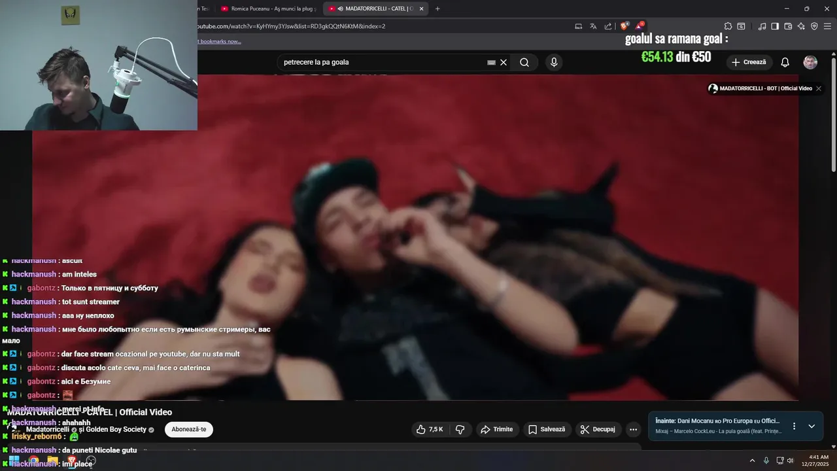Image resolution: width=837 pixels, height=471 pixels.
Task: Start voice search with the microphone icon
Action: [554, 62]
